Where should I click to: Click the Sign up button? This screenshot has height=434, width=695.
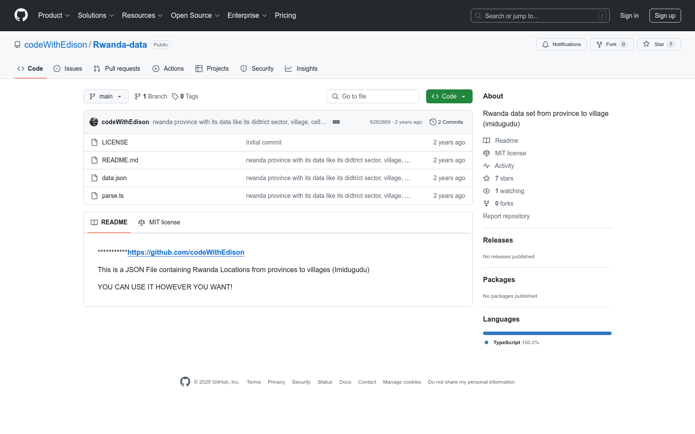[x=665, y=16]
